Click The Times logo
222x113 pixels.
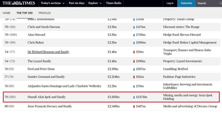click(x=19, y=3)
